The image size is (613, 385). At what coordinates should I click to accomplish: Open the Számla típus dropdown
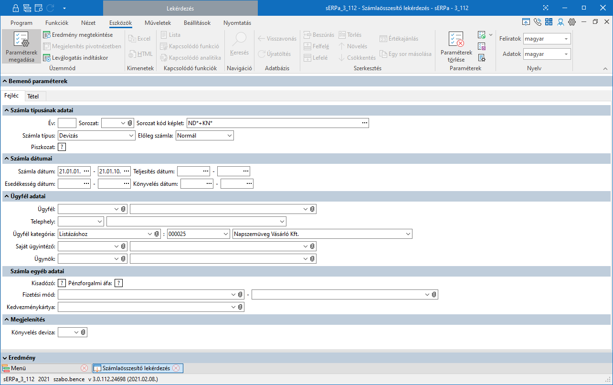click(132, 136)
